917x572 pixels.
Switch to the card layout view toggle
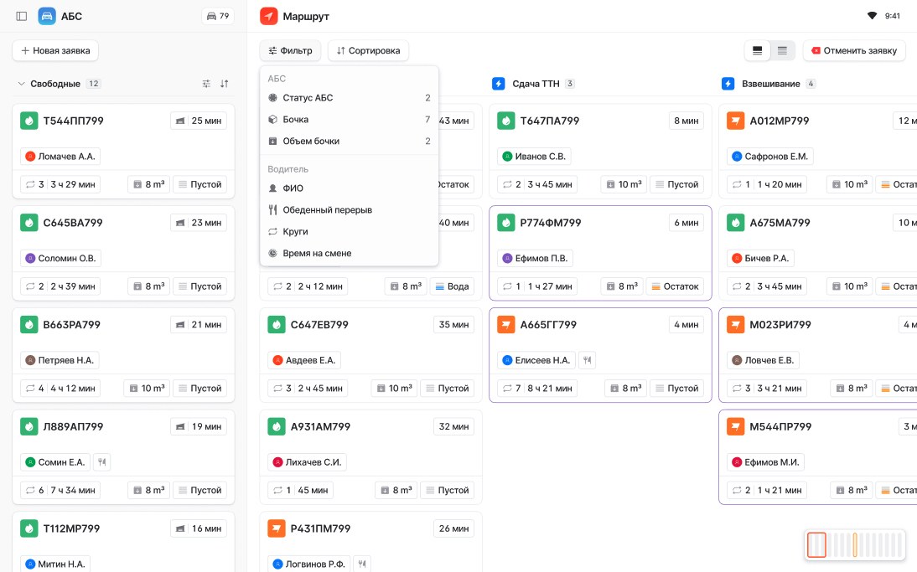coord(758,51)
